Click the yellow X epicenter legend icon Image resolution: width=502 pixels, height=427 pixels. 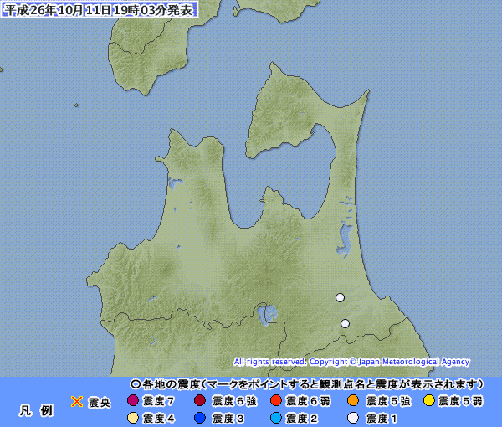pyautogui.click(x=77, y=401)
